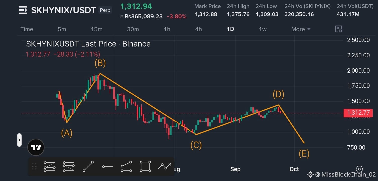Viewport: 378px width, 181px height.
Task: Open chart settings hexagon icon
Action: point(359,169)
